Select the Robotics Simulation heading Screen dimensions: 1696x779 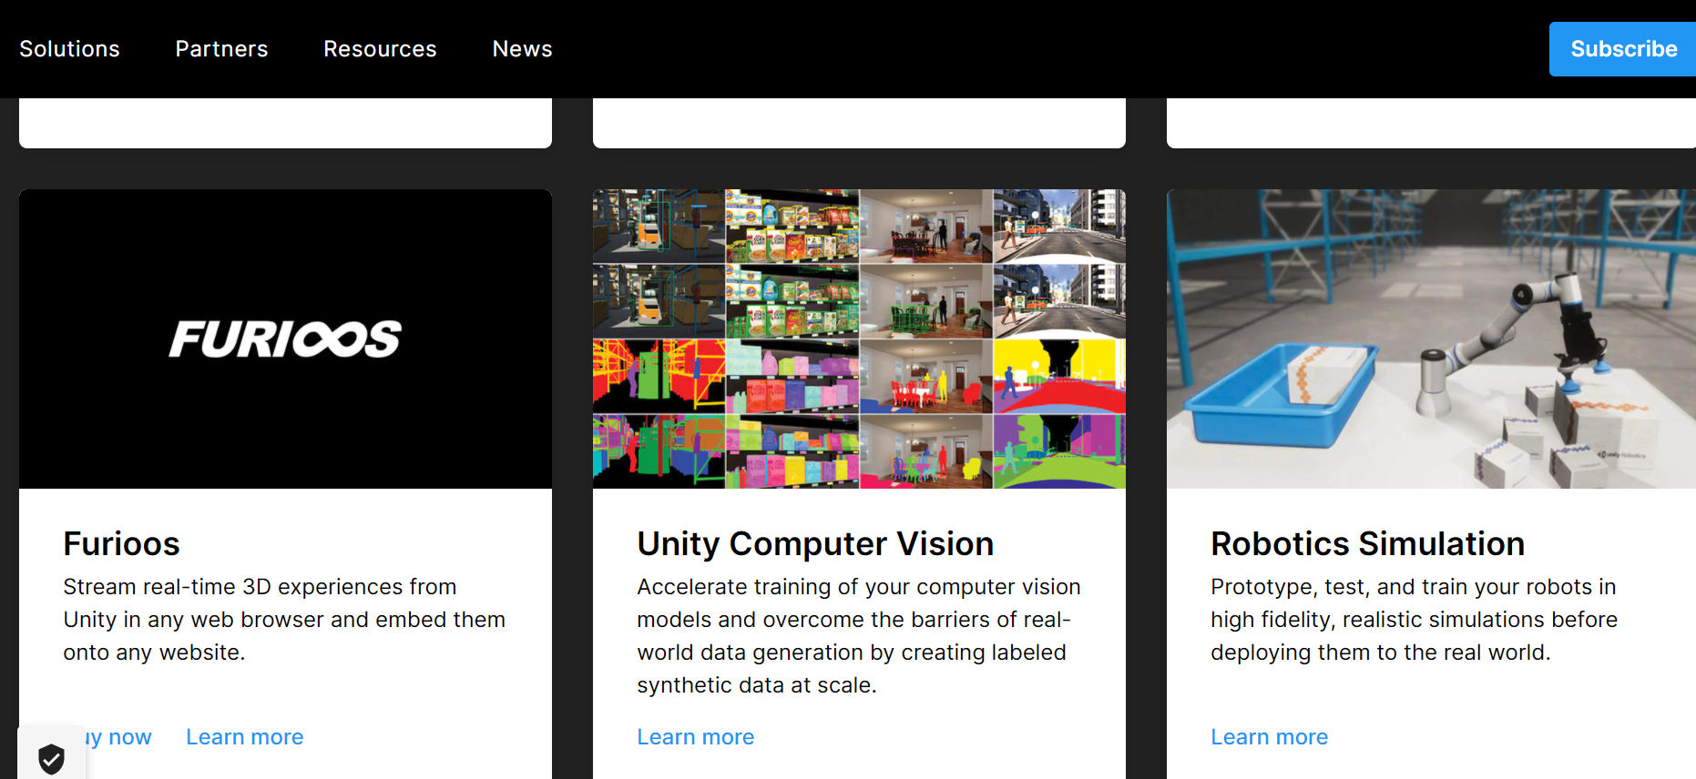click(x=1366, y=544)
